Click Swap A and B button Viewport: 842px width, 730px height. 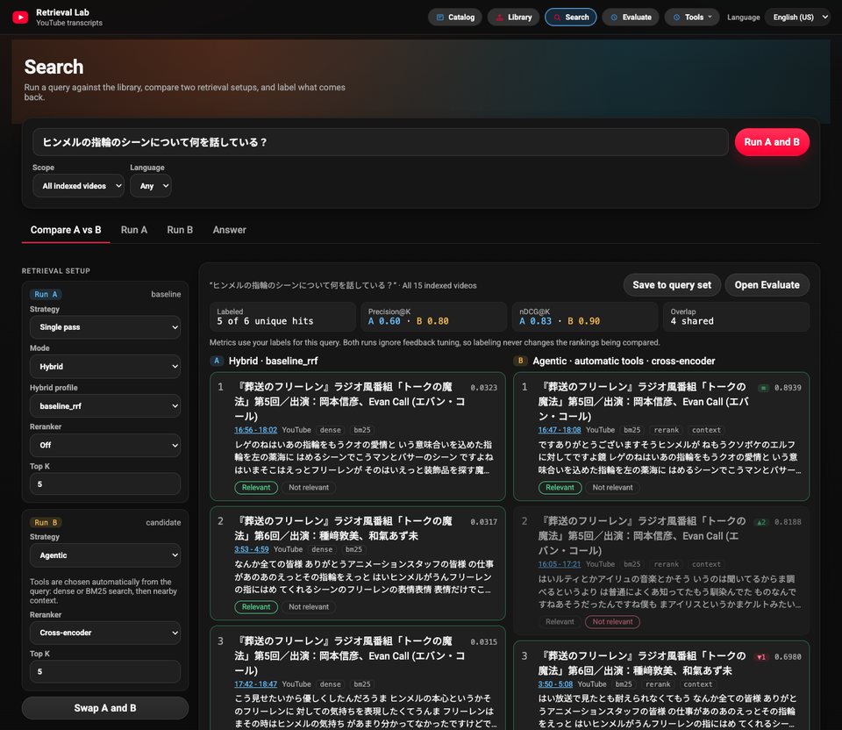[105, 708]
